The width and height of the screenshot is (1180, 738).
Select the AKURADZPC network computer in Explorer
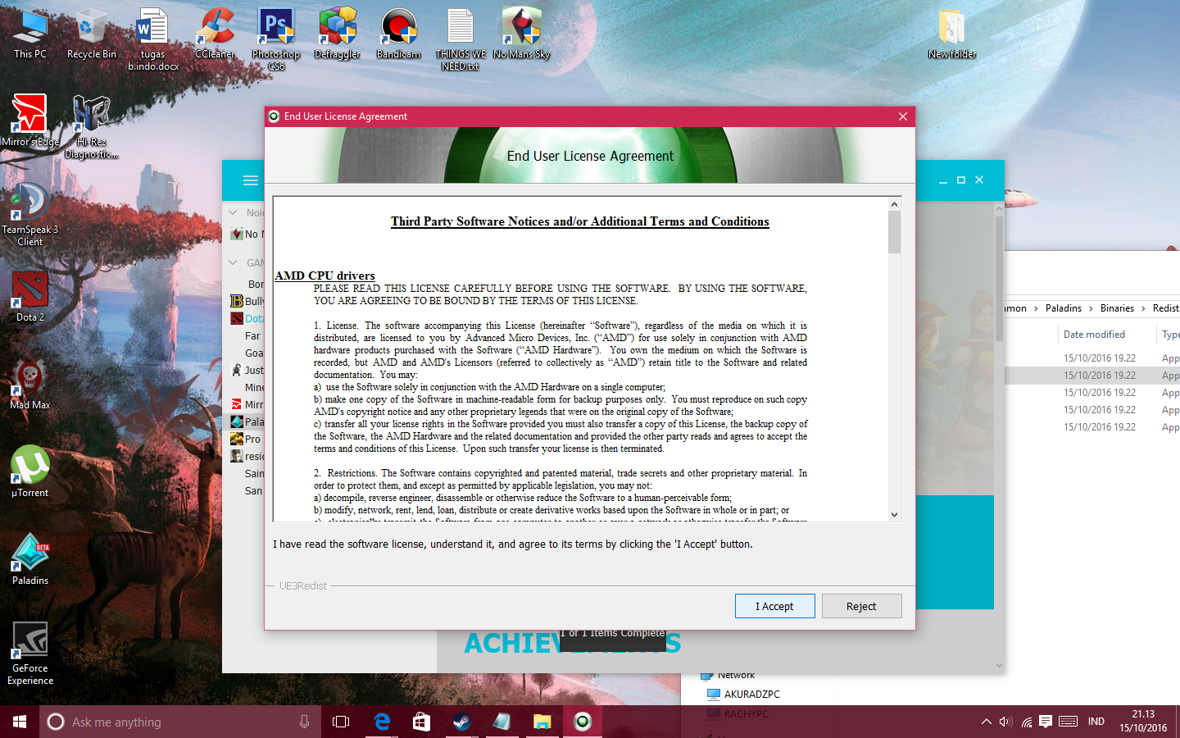(743, 694)
